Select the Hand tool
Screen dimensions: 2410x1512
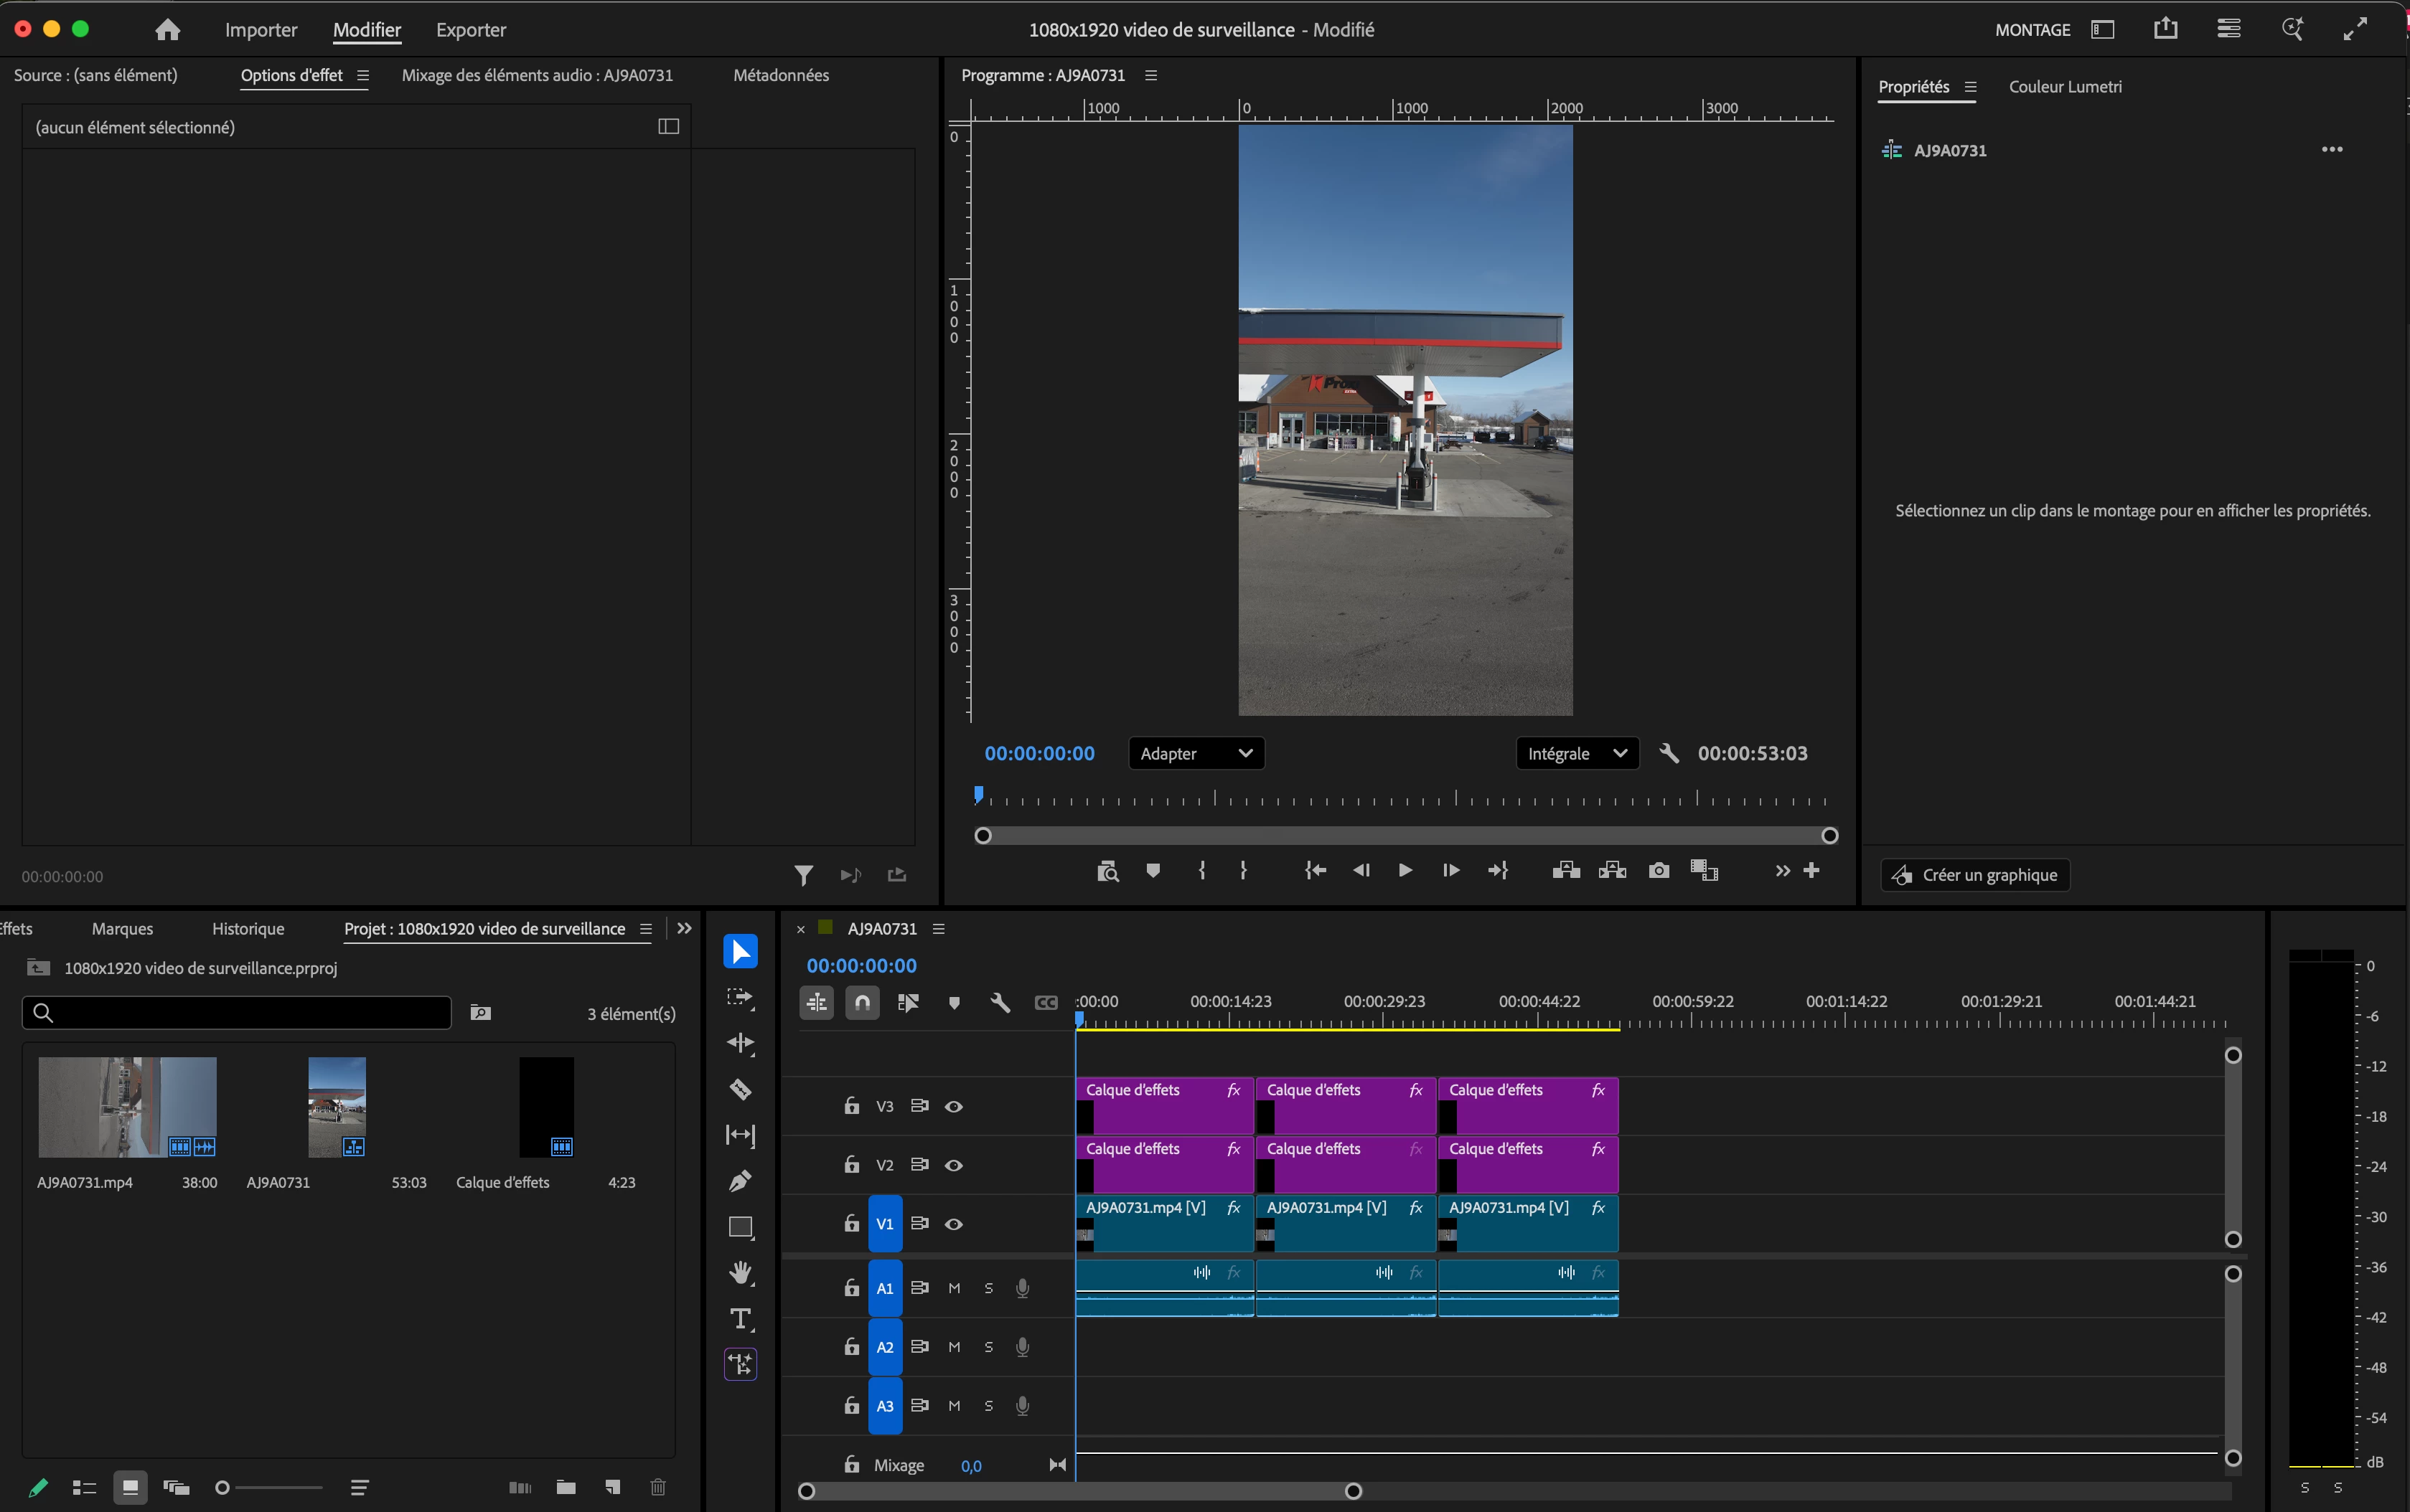pyautogui.click(x=741, y=1272)
